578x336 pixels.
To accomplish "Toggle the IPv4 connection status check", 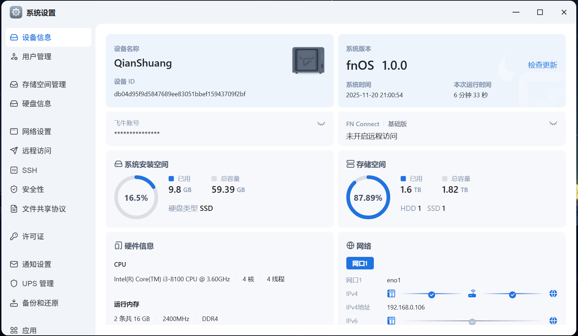I will click(432, 295).
